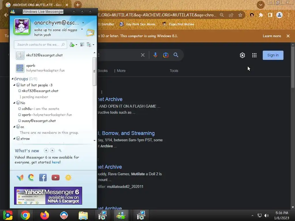The height and width of the screenshot is (221, 295).
Task: Open the Add a contact dropdown arrow
Action: pos(76,45)
